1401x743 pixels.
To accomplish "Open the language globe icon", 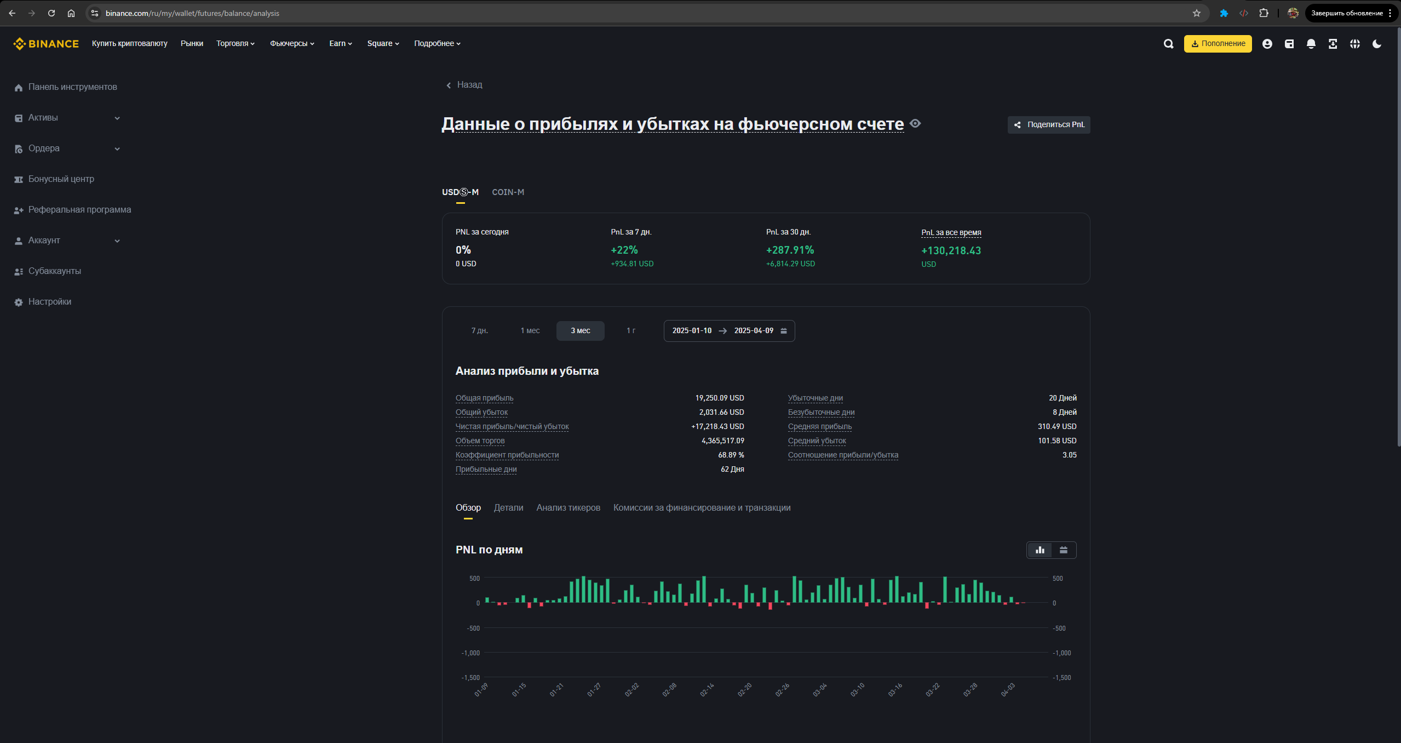I will (1354, 44).
